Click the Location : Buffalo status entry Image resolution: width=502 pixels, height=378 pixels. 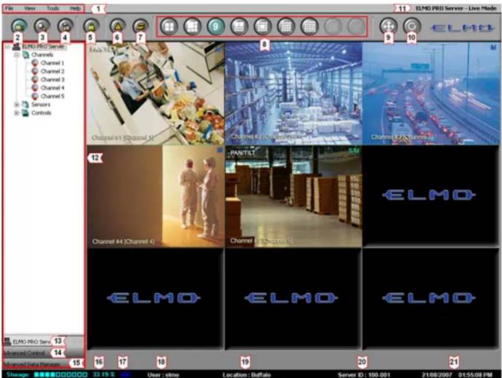[247, 375]
